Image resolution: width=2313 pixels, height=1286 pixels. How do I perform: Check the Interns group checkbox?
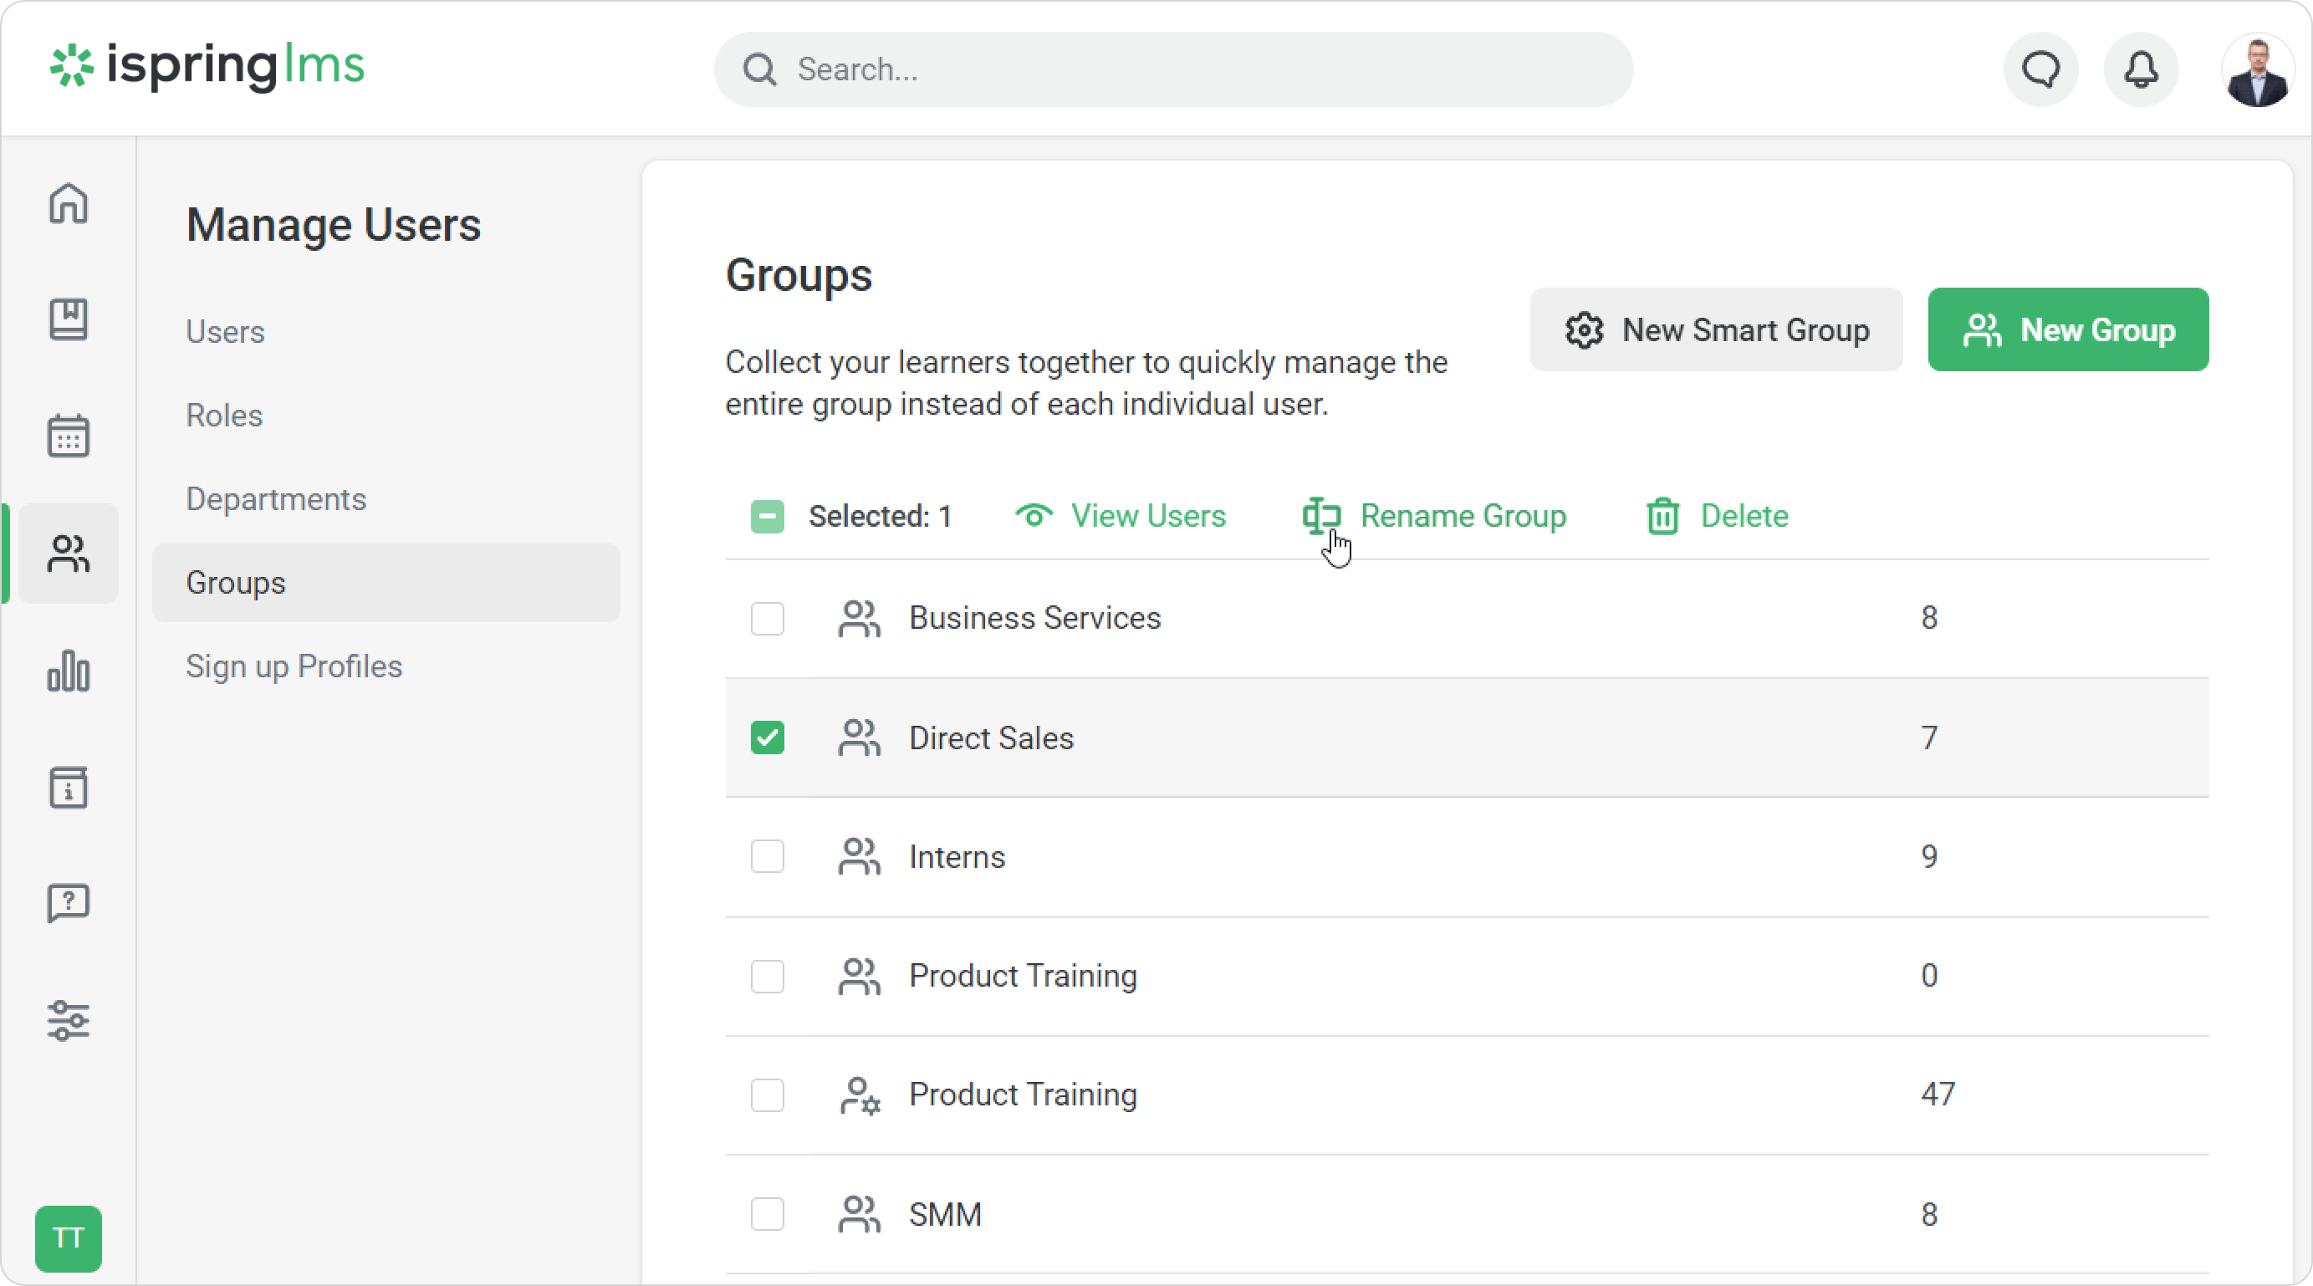click(767, 856)
